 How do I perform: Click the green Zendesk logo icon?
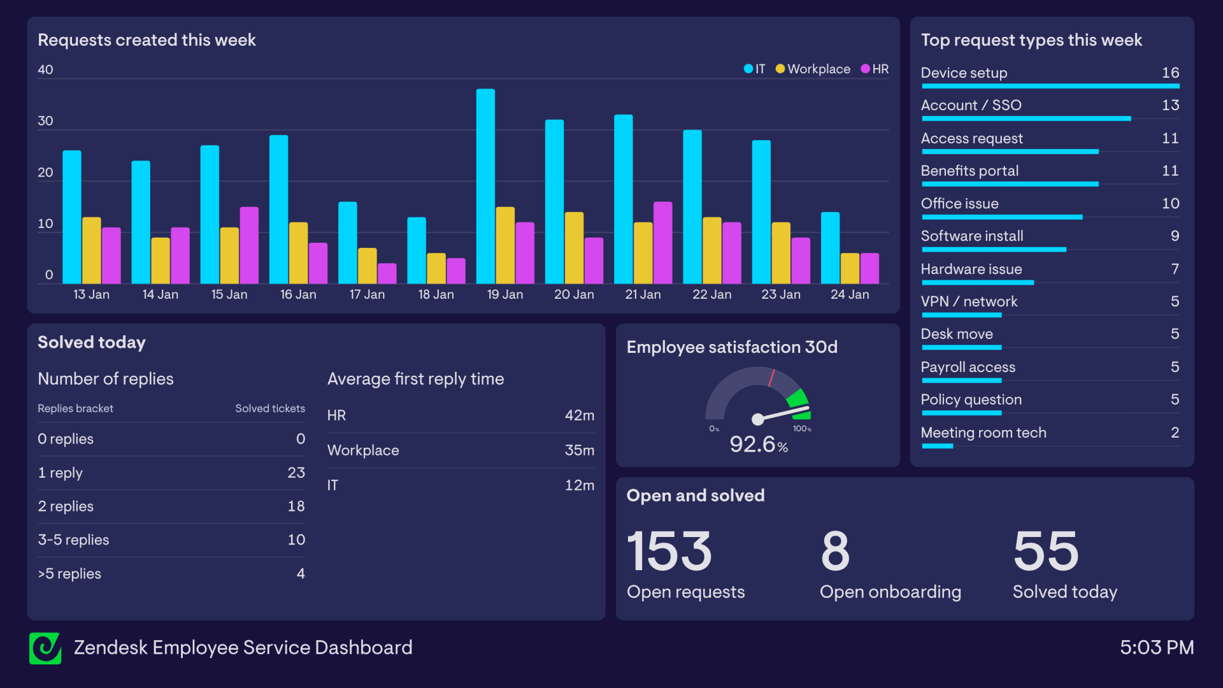[45, 648]
